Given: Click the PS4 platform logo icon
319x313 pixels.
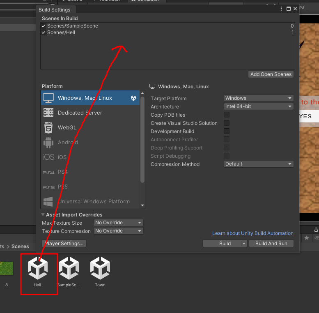Looking at the screenshot, I should [x=48, y=173].
